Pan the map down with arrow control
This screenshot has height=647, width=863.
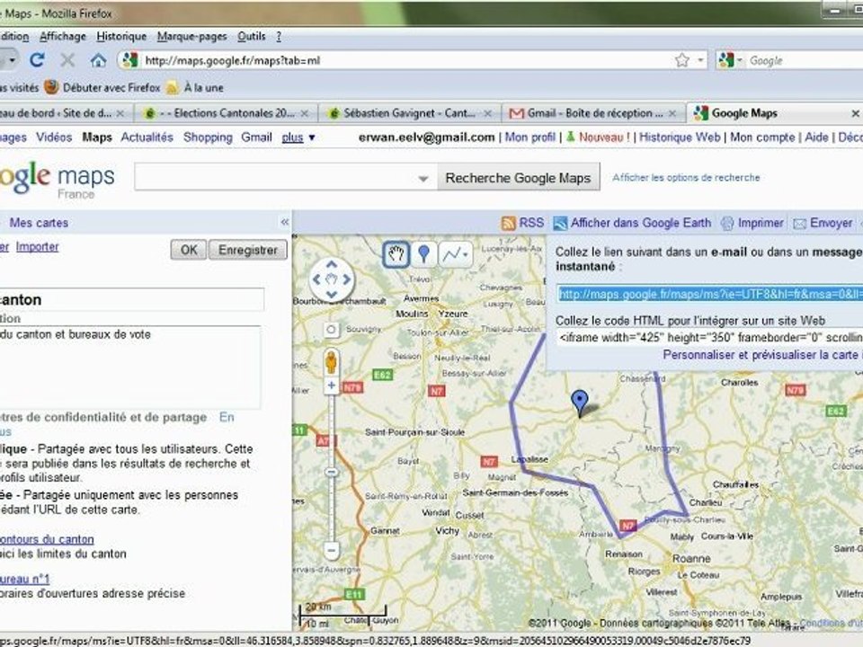[332, 295]
